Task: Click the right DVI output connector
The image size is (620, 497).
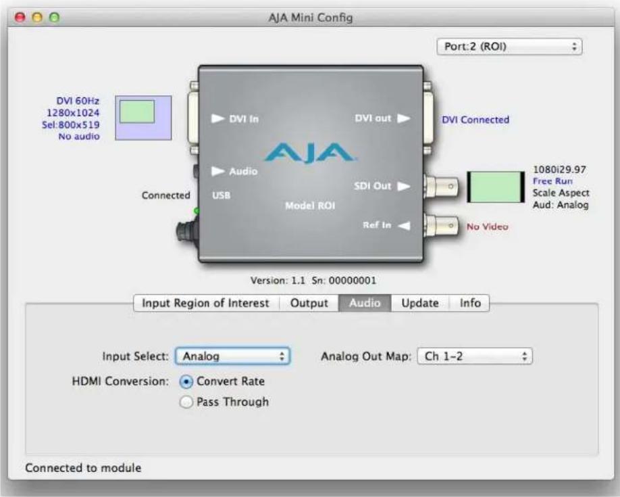Action: coord(428,118)
